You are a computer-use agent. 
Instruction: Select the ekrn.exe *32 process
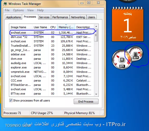point(52,37)
